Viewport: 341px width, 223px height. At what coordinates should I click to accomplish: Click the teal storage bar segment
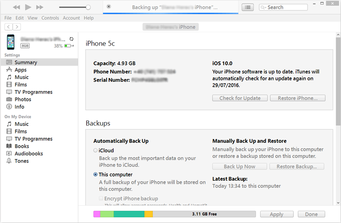[129, 214]
